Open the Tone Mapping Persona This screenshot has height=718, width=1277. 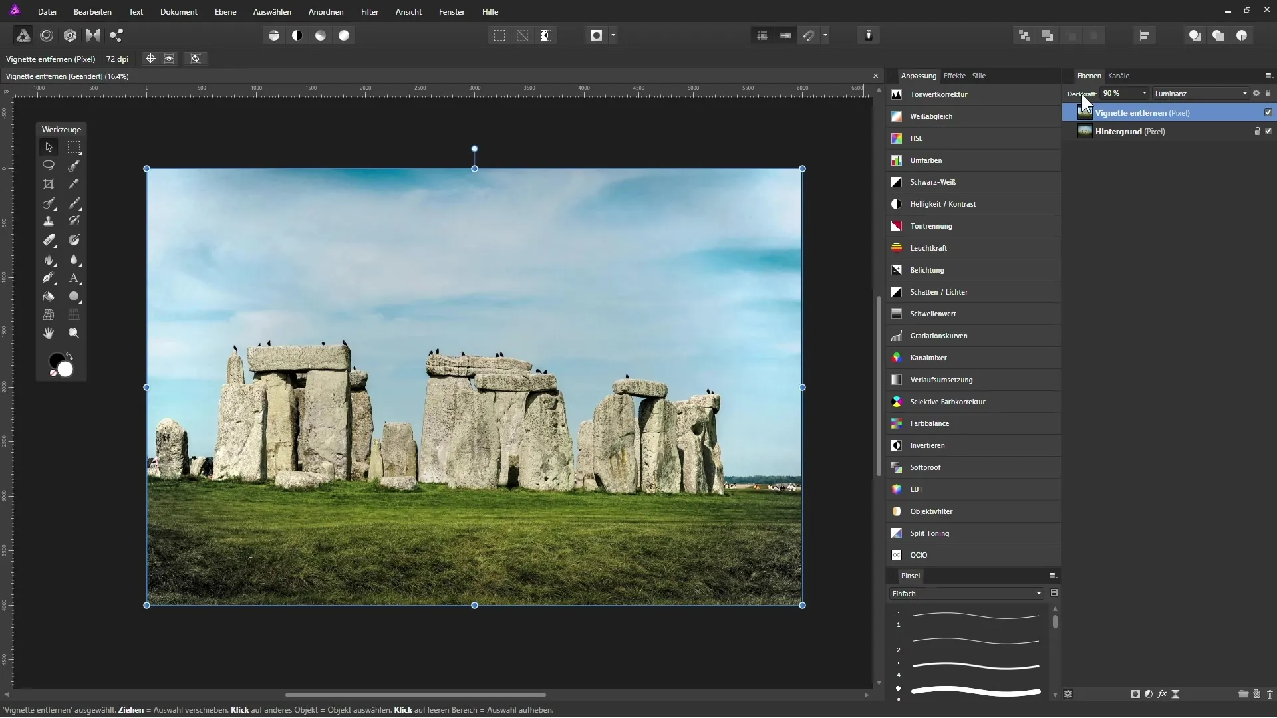(93, 35)
